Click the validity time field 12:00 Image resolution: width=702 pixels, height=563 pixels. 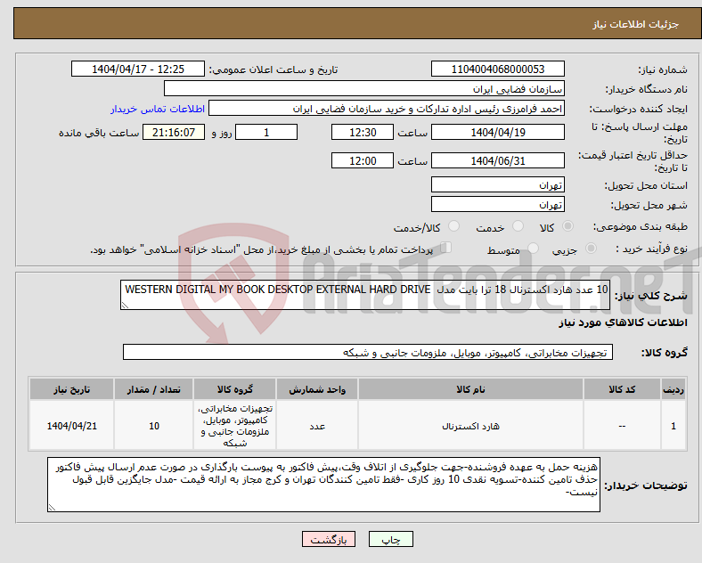click(363, 160)
